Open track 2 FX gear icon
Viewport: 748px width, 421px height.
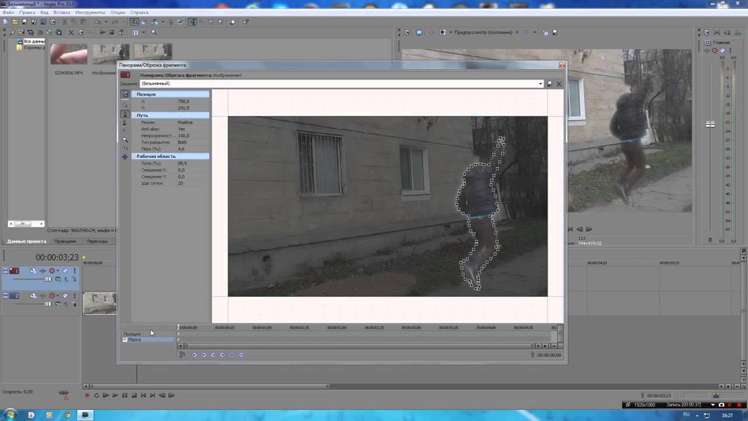point(52,296)
